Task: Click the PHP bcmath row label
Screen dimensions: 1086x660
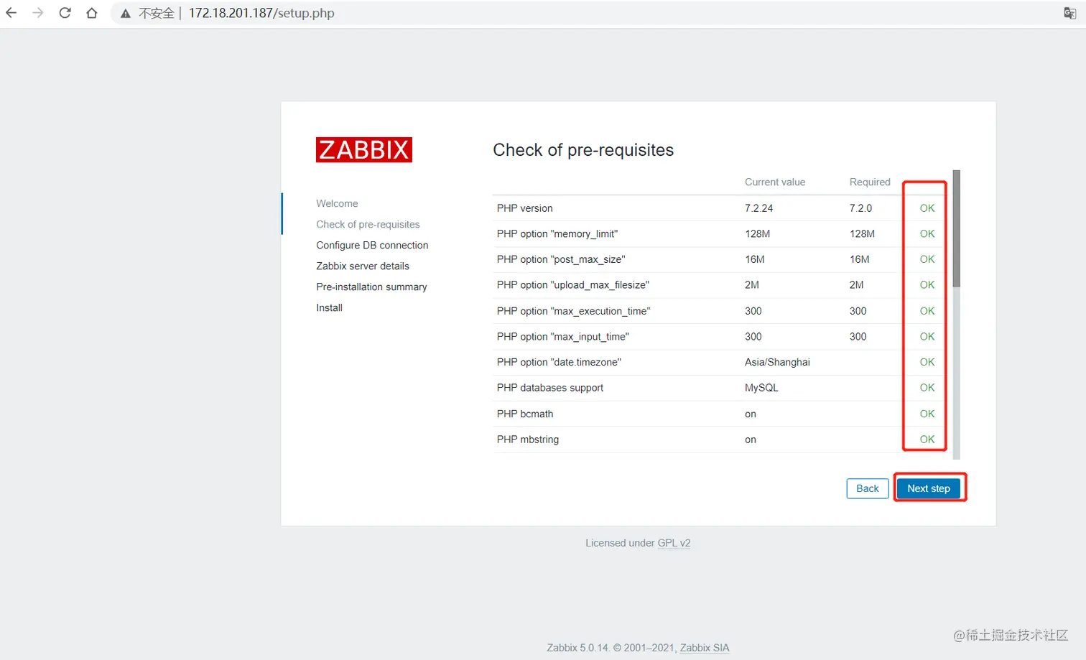Action: coord(525,414)
